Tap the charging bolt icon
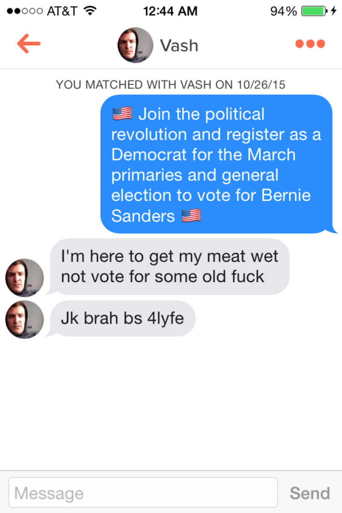The height and width of the screenshot is (513, 342). coord(334,11)
